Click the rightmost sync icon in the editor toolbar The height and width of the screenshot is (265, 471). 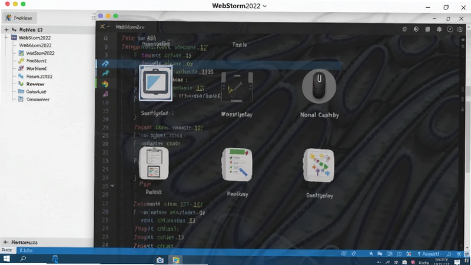460,29
